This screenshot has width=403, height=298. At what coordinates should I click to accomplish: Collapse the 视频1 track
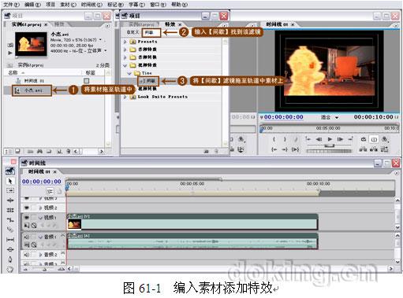tap(40, 217)
